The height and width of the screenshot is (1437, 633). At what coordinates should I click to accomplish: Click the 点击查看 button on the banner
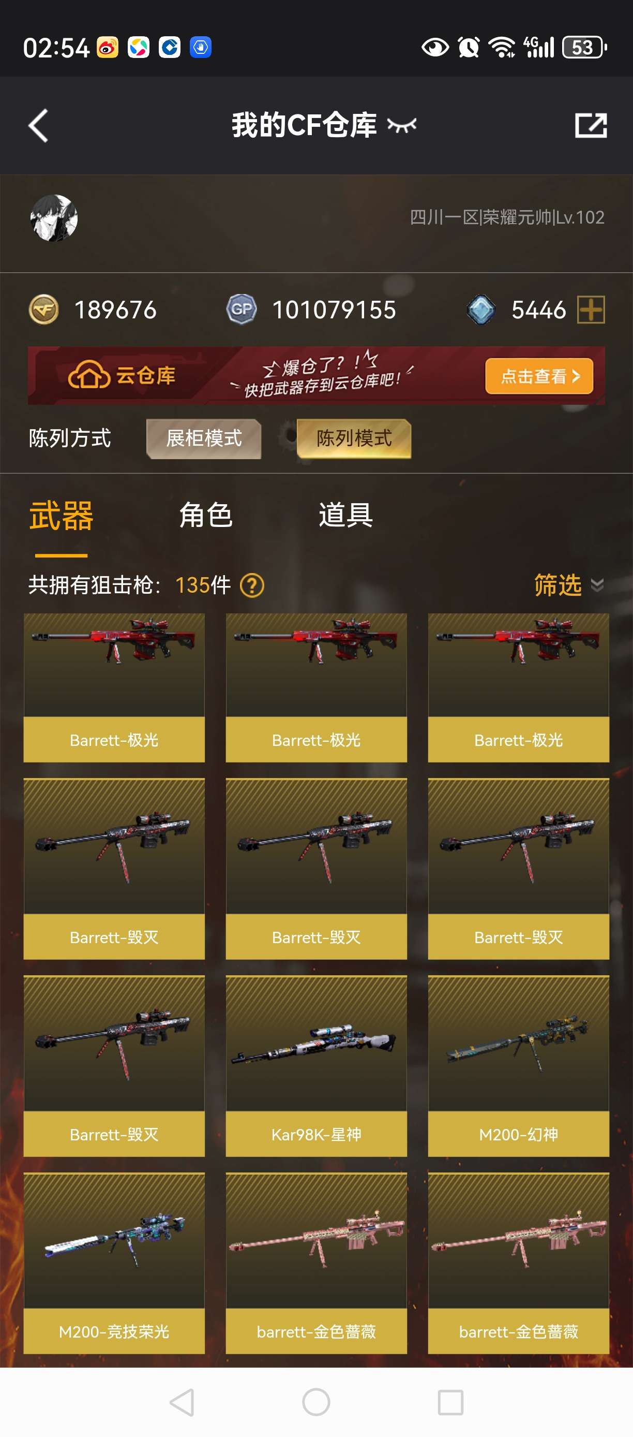click(x=539, y=376)
